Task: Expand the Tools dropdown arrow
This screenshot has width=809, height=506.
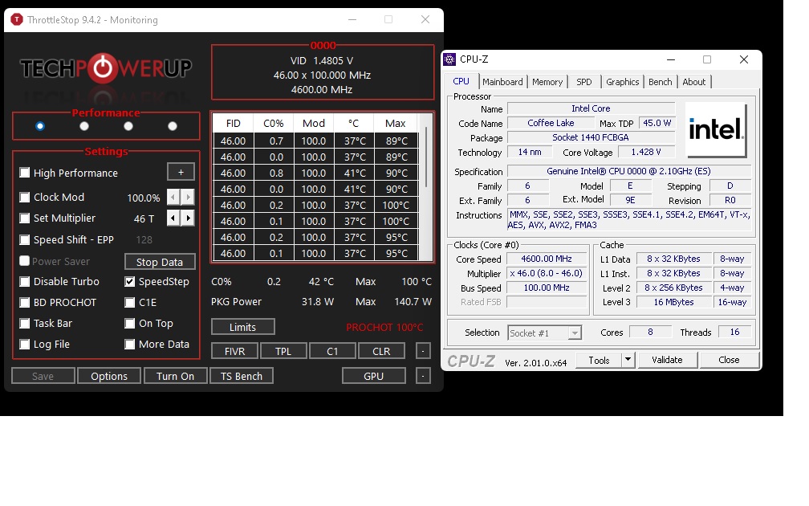Action: [x=628, y=360]
